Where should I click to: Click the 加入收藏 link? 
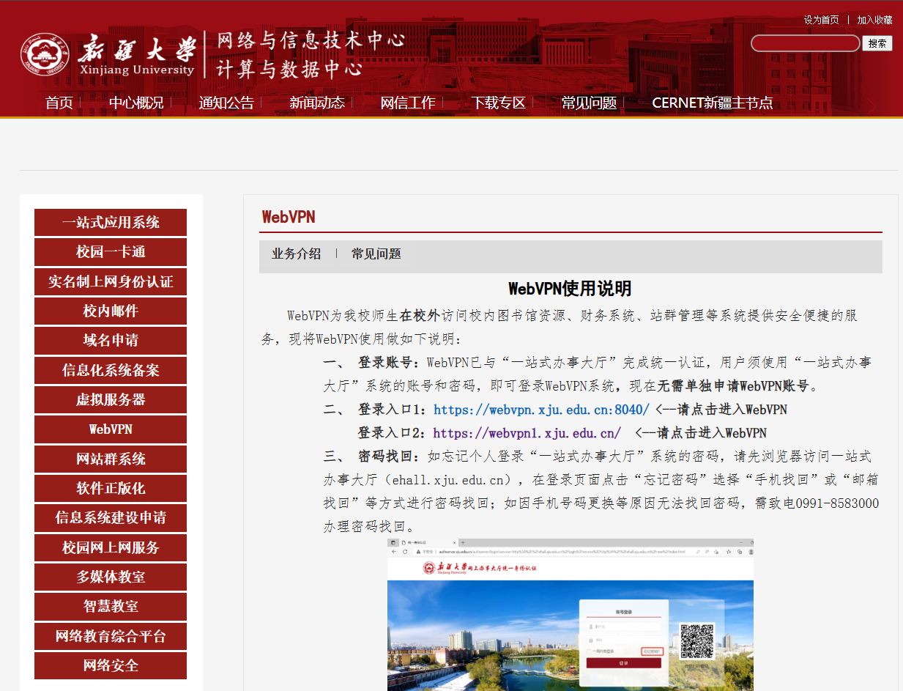[x=874, y=20]
